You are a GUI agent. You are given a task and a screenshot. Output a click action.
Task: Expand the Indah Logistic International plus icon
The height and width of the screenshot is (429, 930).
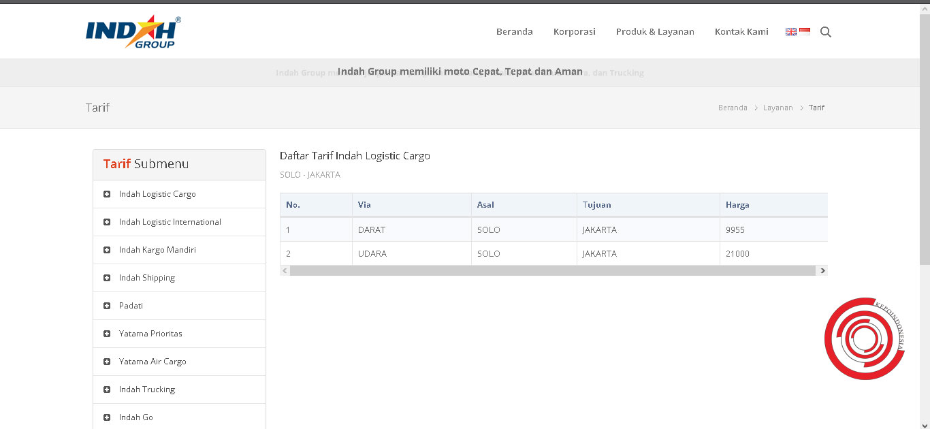pyautogui.click(x=107, y=222)
